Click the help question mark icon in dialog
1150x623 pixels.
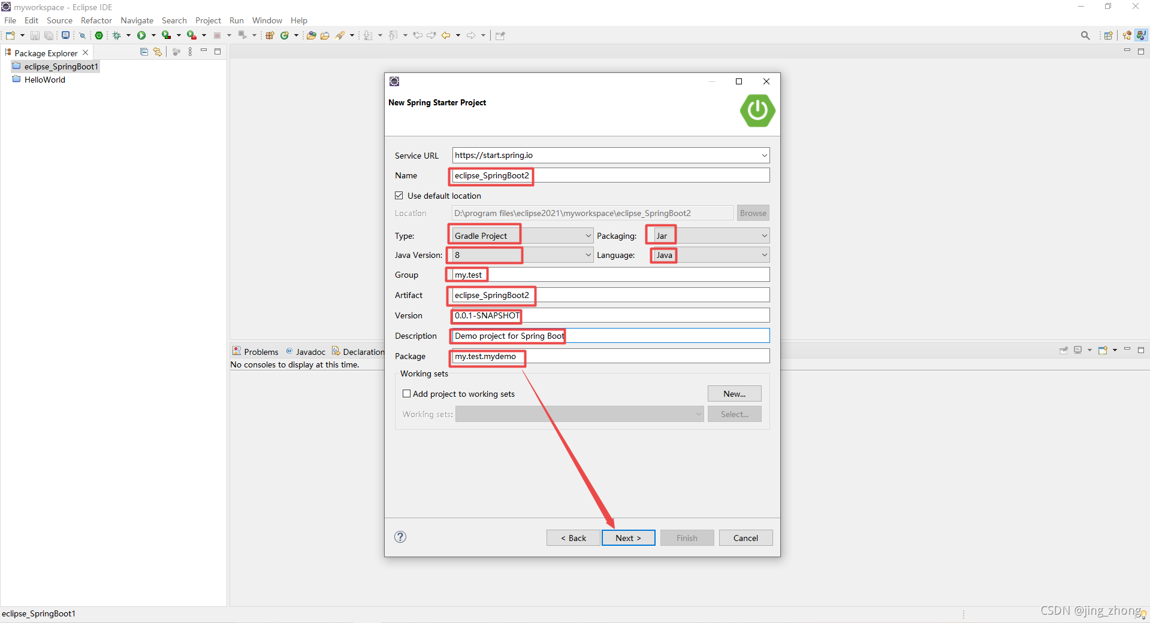click(400, 537)
